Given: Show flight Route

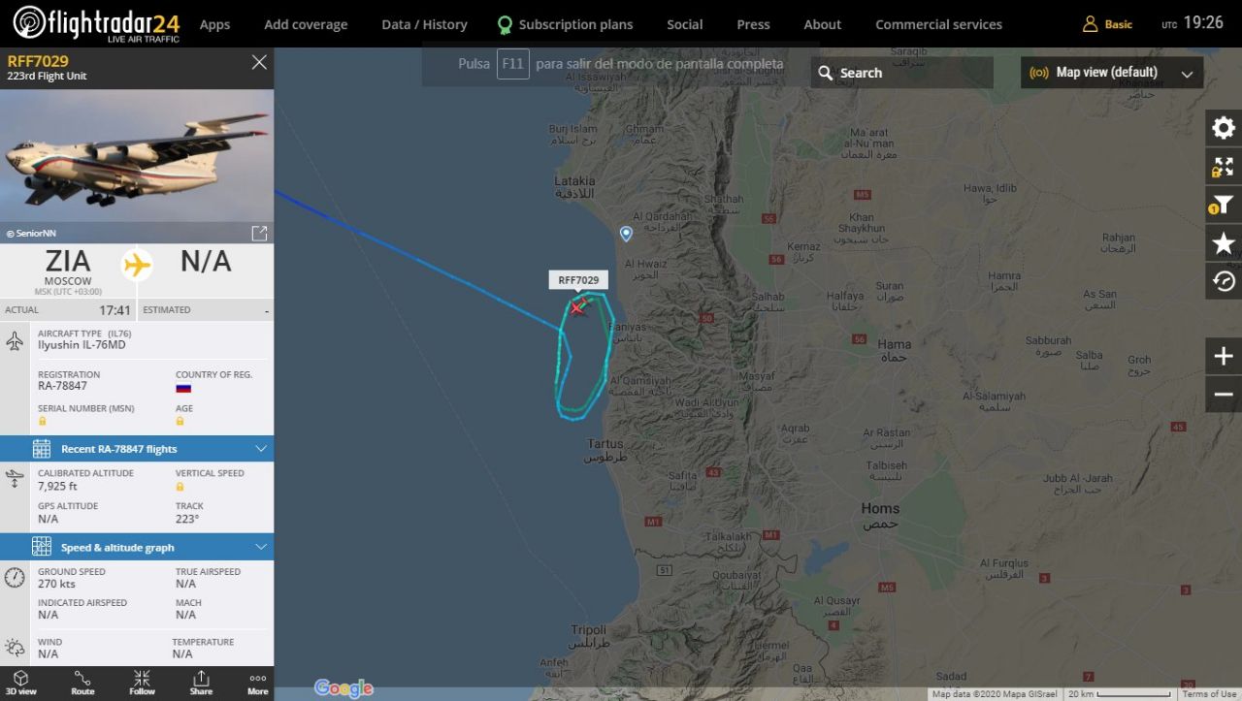Looking at the screenshot, I should click(x=82, y=683).
